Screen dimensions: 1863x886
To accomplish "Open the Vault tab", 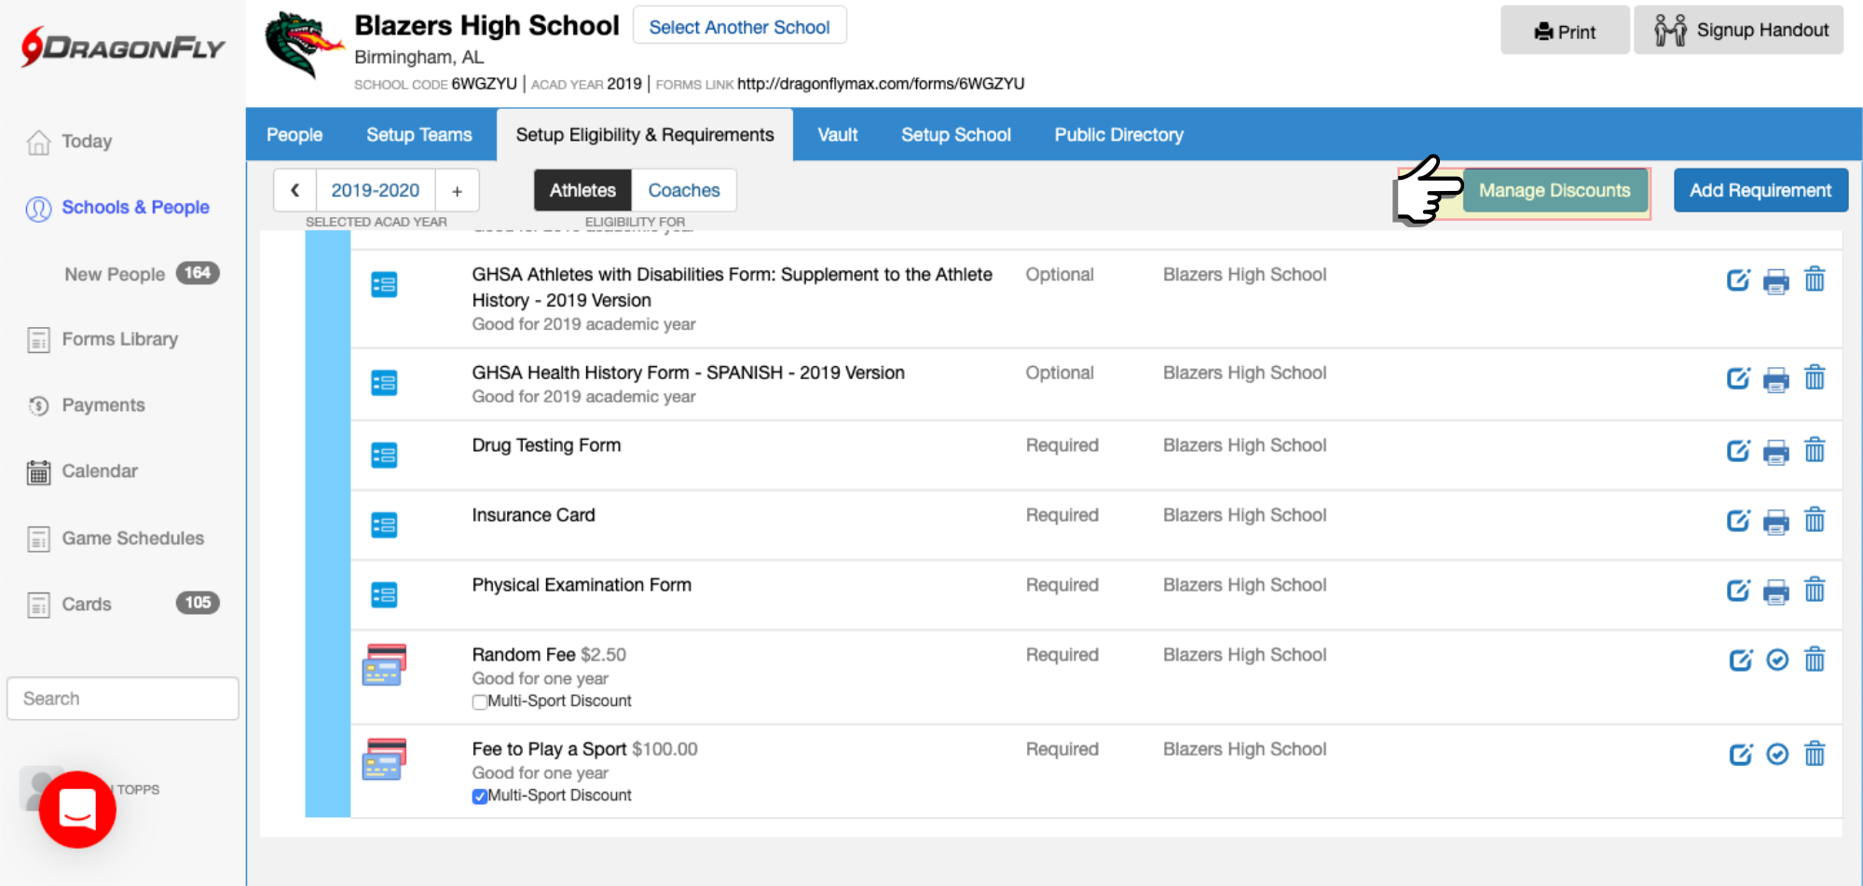I will 837,135.
